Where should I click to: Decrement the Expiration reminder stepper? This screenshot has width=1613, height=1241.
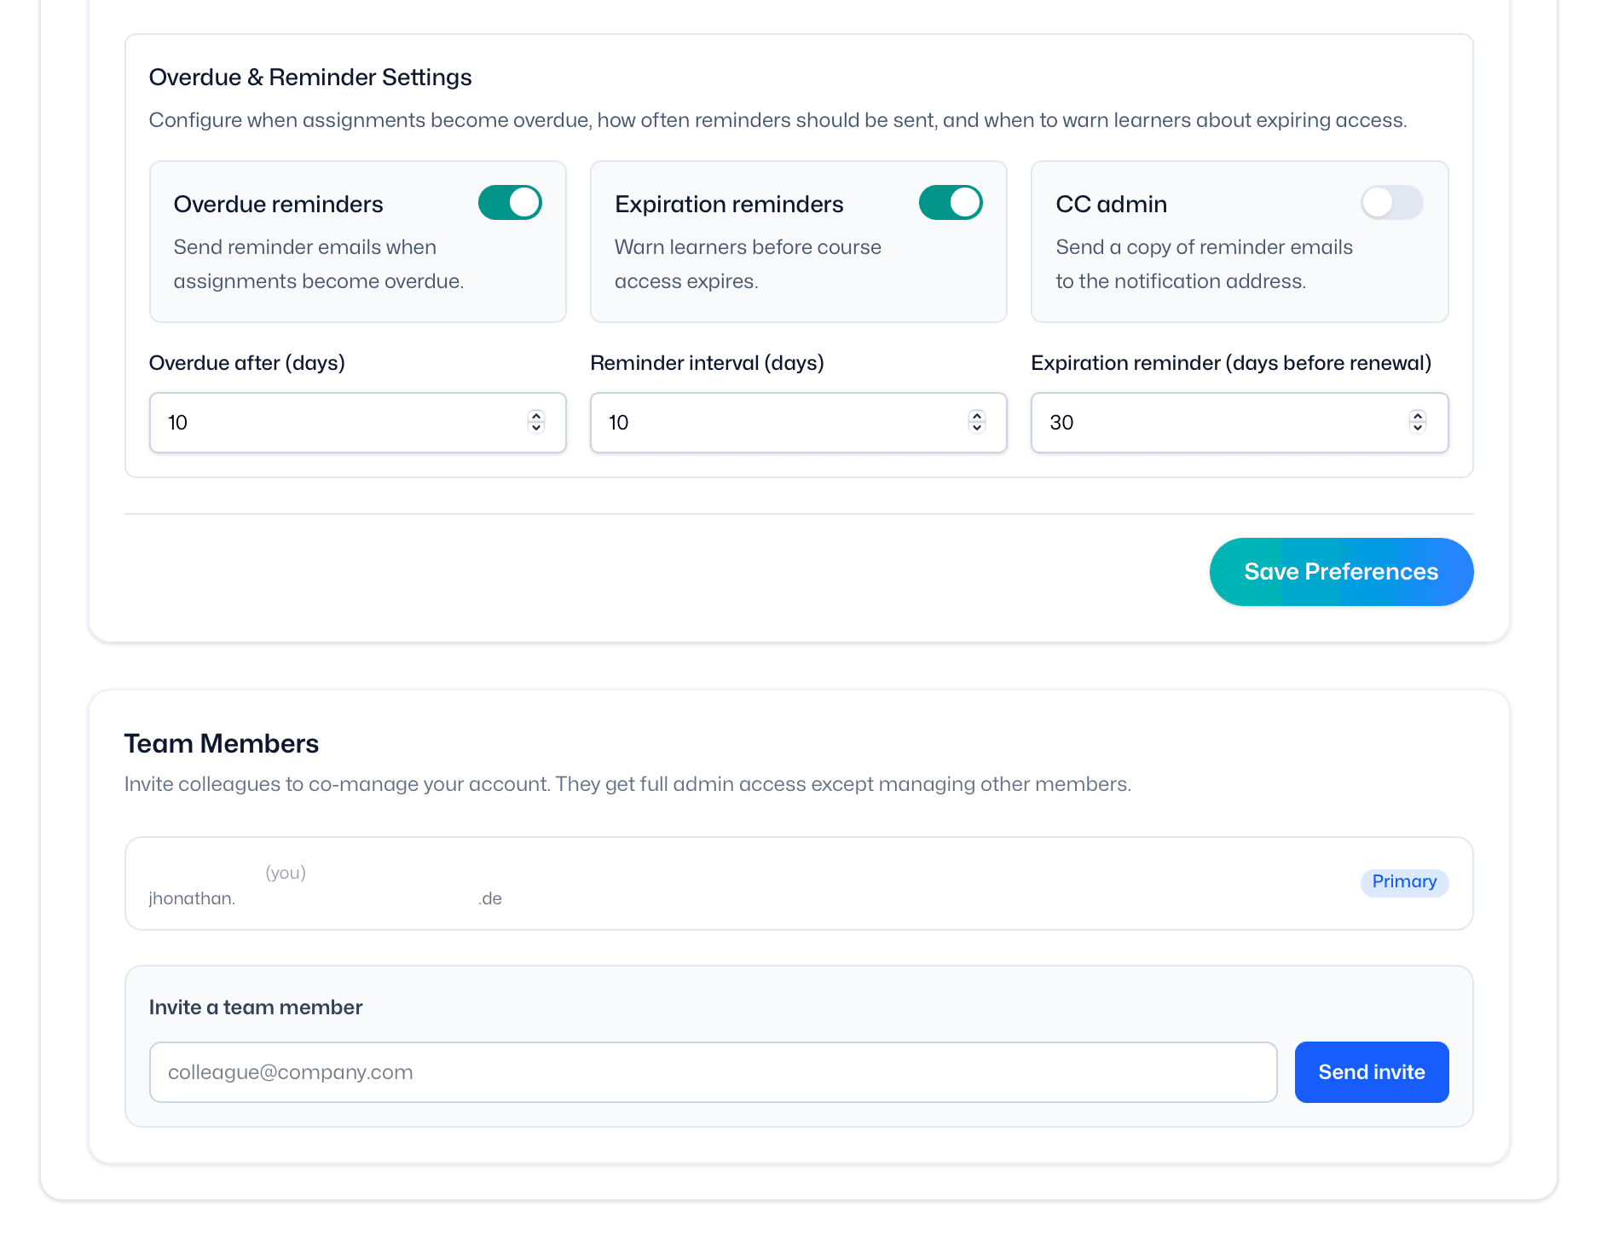[x=1417, y=428]
